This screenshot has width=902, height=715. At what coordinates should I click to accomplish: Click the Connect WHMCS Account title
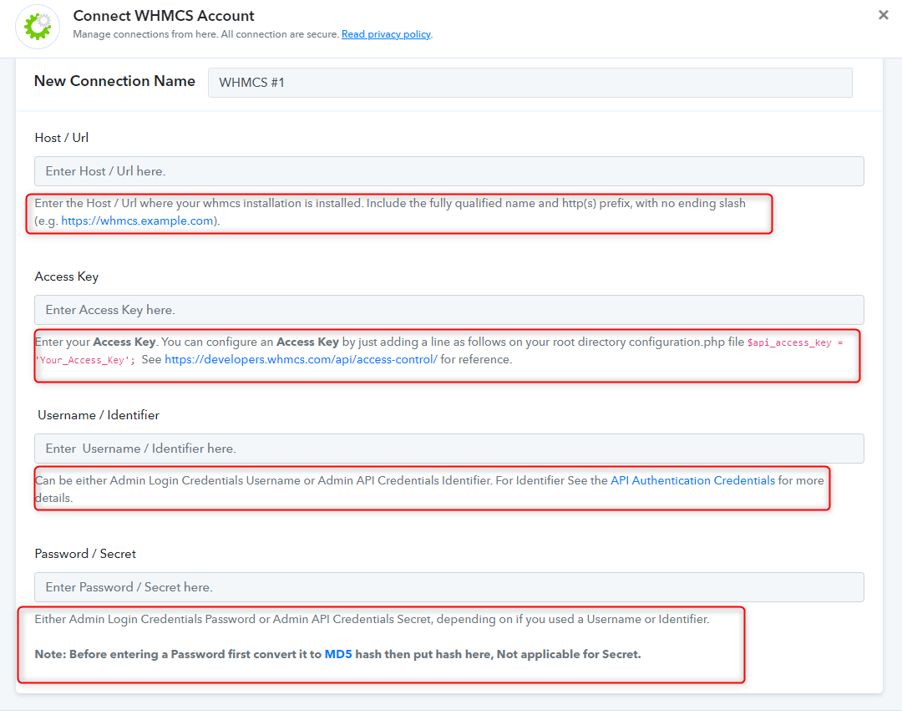pos(164,16)
